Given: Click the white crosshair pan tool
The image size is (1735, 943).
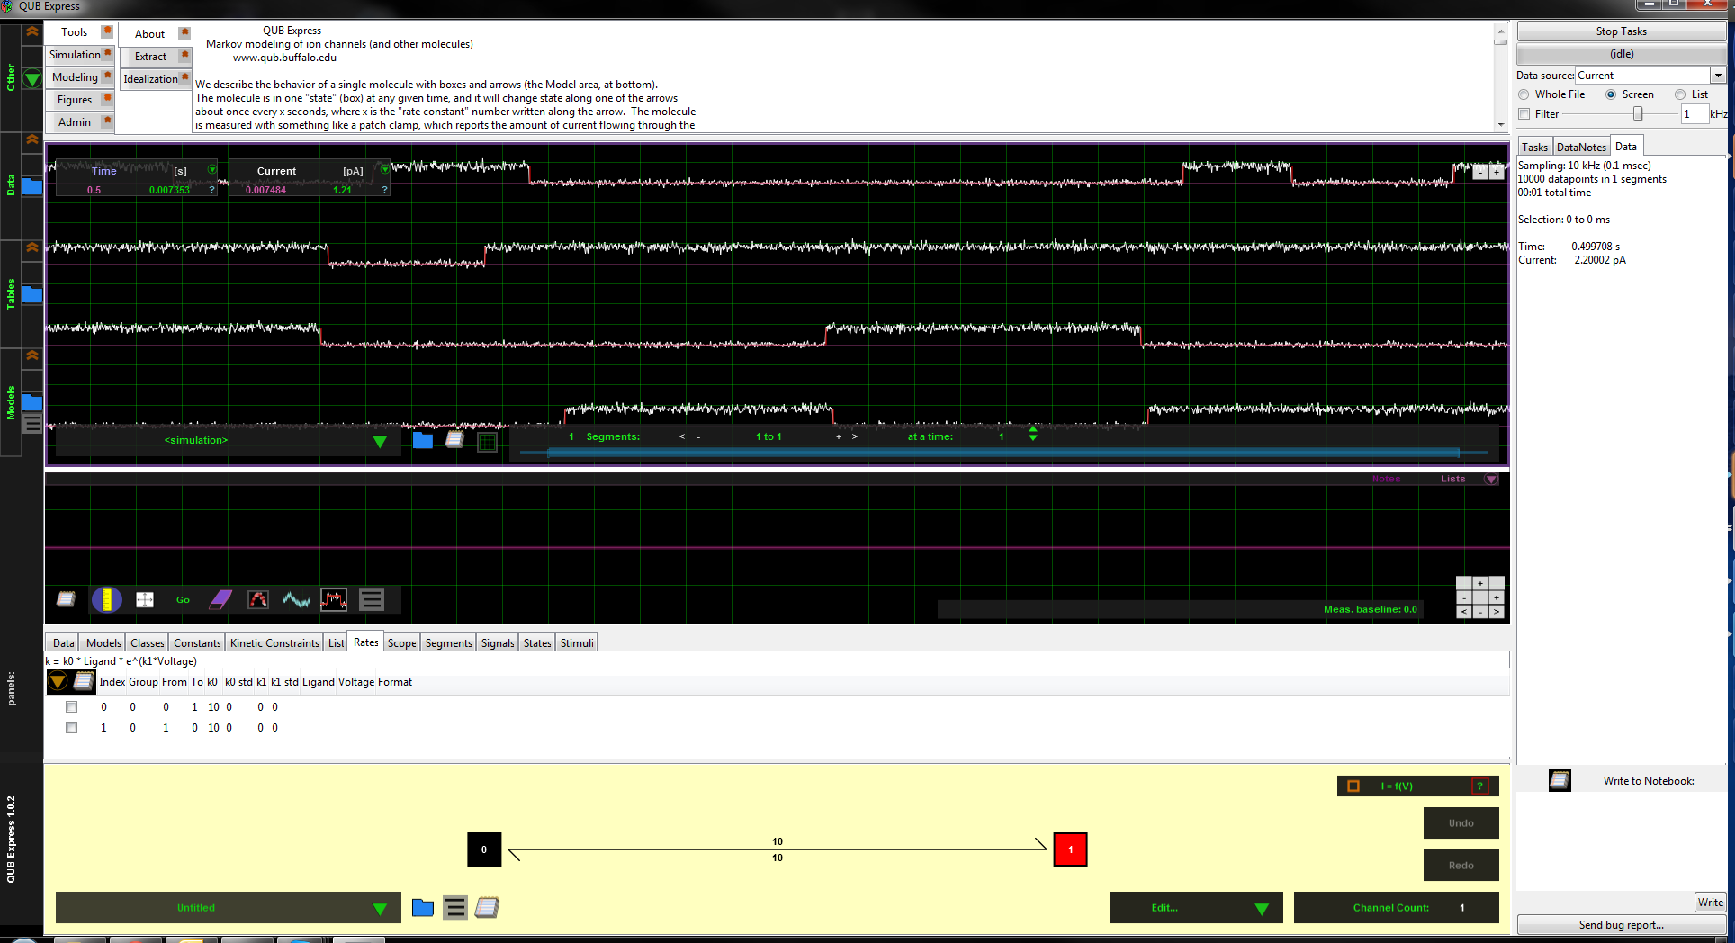Looking at the screenshot, I should [x=145, y=599].
